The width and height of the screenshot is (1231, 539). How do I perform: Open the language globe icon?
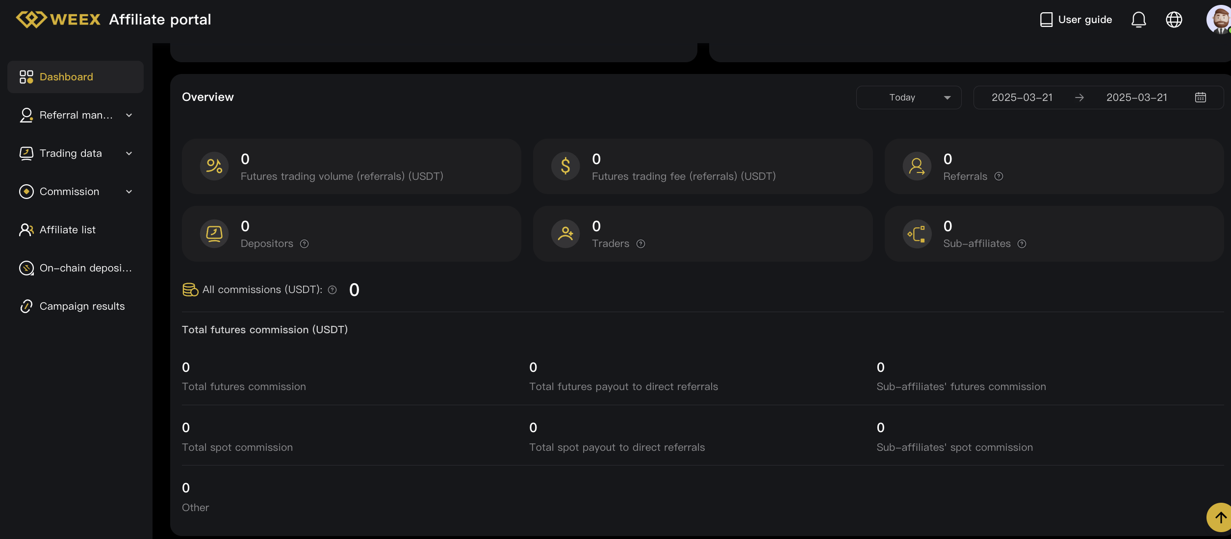pyautogui.click(x=1174, y=20)
